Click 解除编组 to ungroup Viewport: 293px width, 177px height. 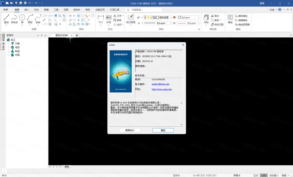point(242,17)
